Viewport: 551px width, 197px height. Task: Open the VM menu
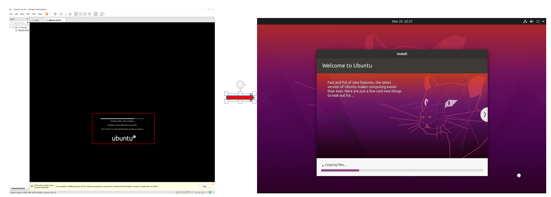[x=28, y=14]
